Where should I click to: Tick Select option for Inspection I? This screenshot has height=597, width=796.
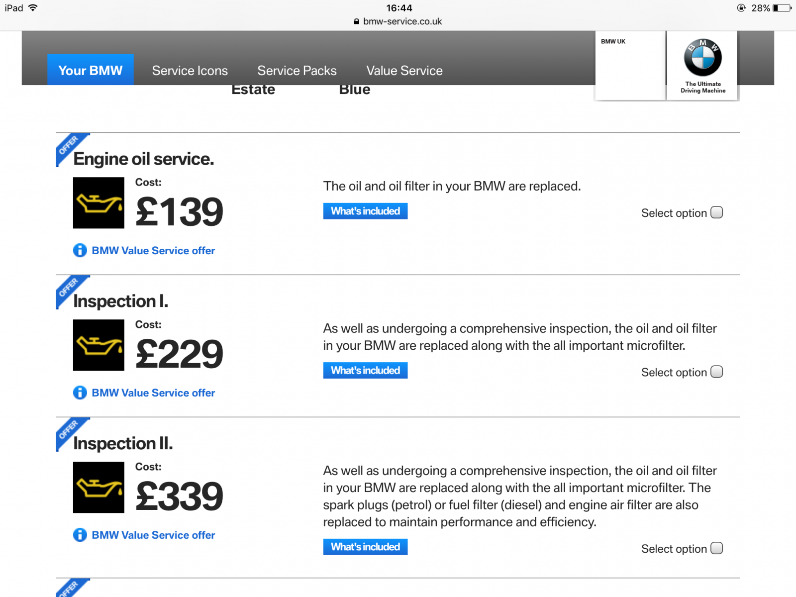(716, 372)
